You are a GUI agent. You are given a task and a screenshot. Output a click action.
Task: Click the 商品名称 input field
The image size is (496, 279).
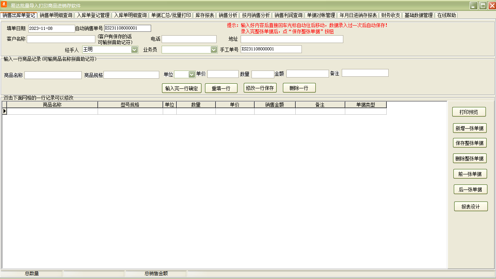click(53, 75)
